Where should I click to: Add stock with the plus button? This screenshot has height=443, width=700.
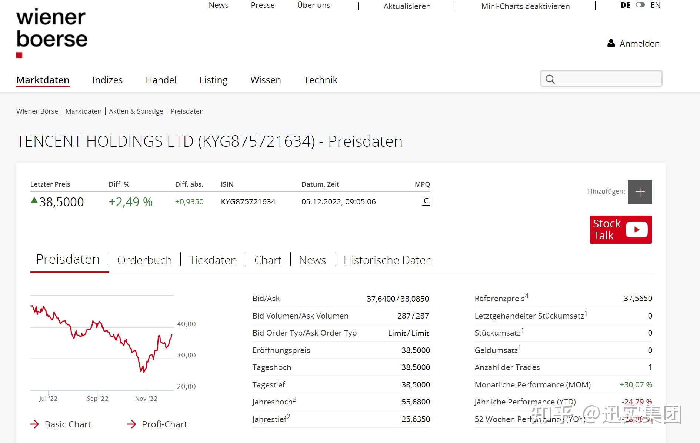(x=640, y=192)
